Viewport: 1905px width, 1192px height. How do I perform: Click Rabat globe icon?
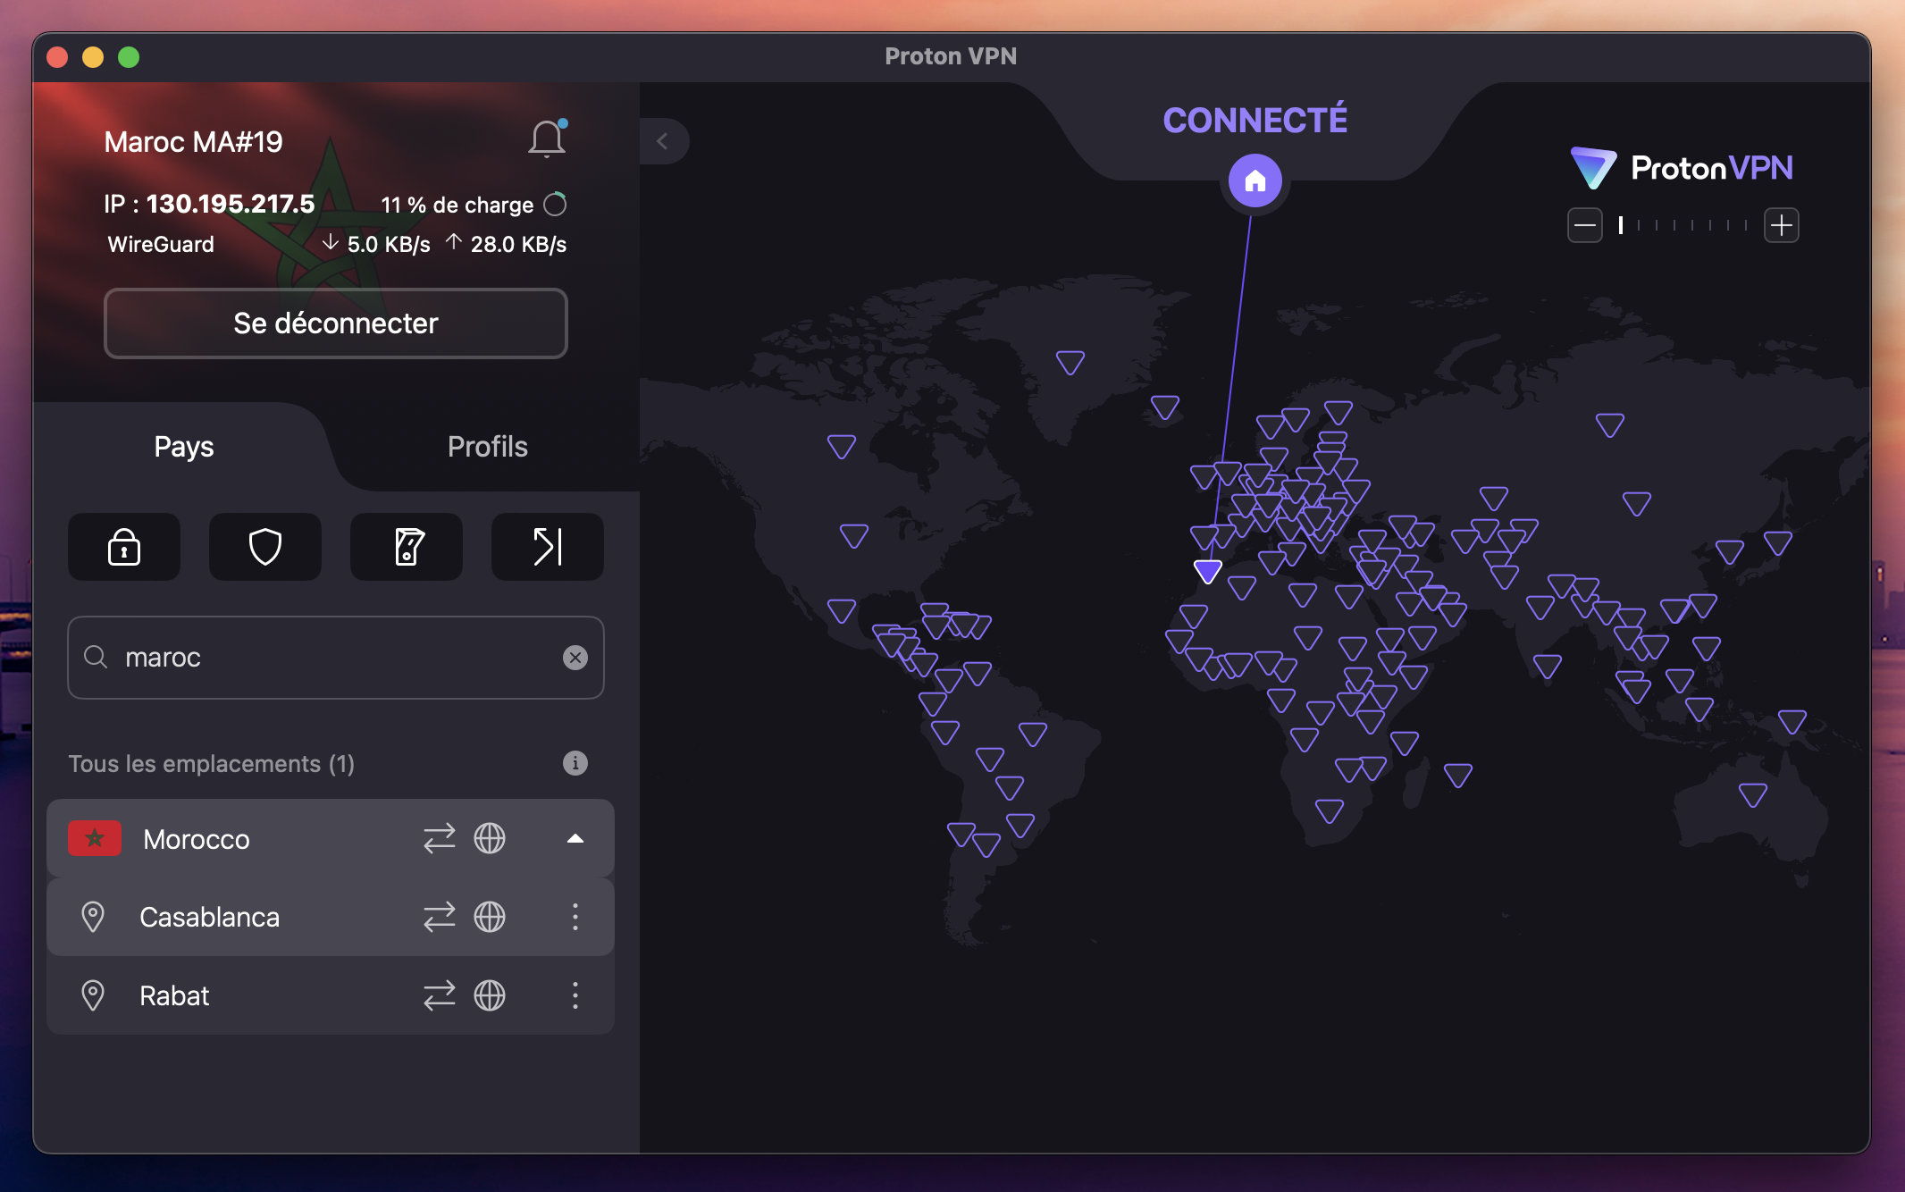pos(490,995)
